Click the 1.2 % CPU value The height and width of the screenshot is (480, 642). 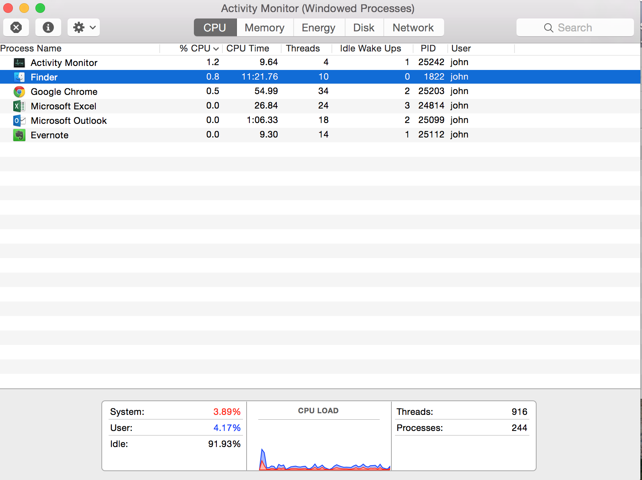[x=213, y=62]
